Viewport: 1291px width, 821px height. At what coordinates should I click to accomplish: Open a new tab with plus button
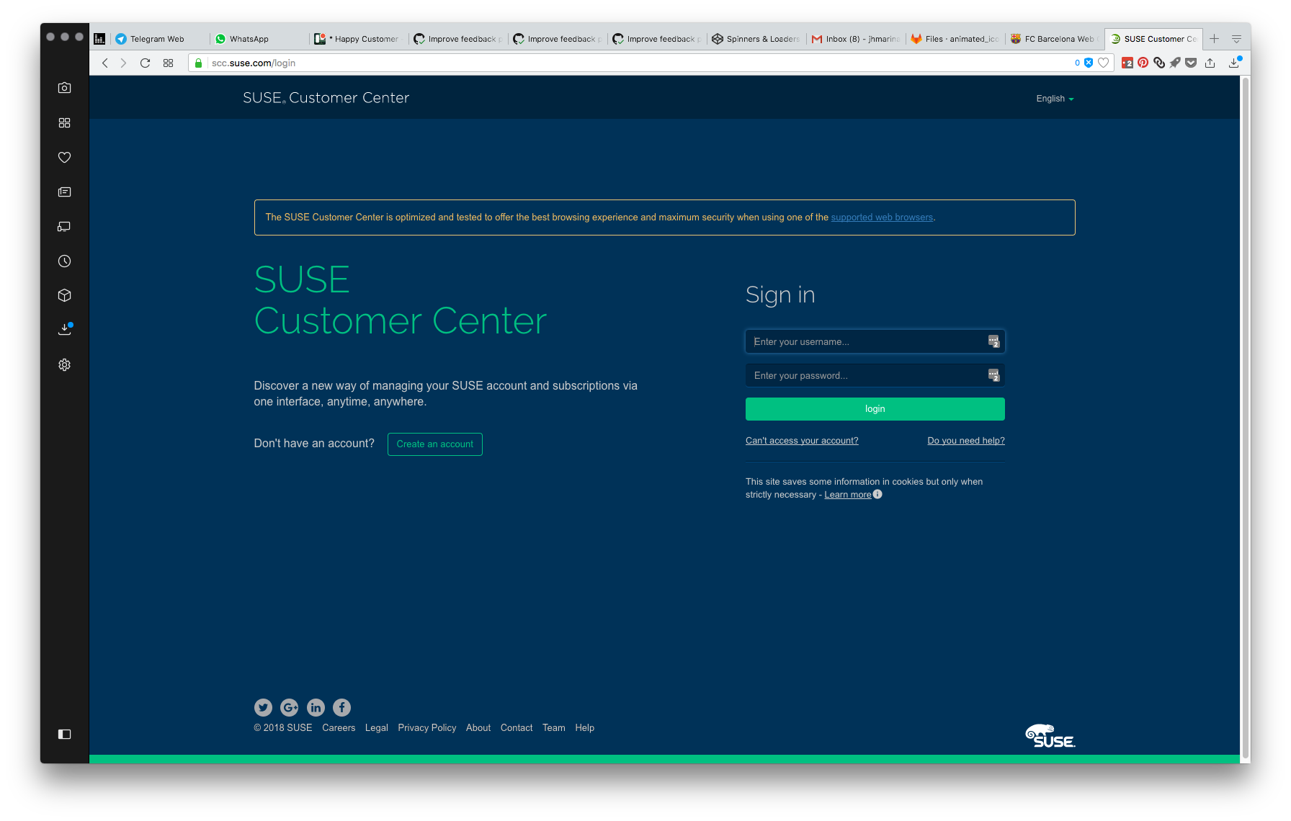pyautogui.click(x=1214, y=39)
